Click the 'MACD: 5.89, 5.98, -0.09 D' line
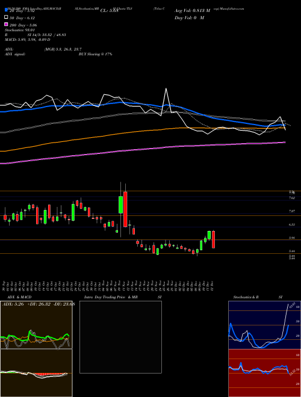 point(27,40)
